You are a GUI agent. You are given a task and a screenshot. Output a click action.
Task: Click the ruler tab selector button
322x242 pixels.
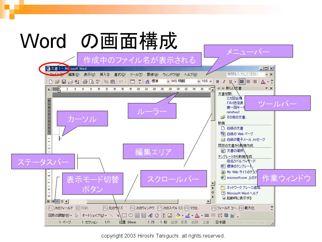point(49,89)
